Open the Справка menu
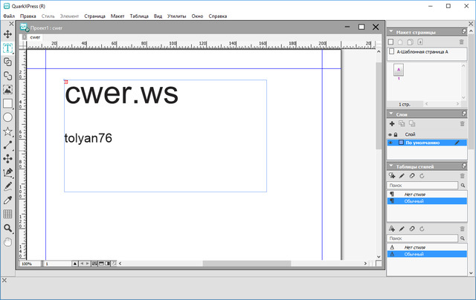The width and height of the screenshot is (476, 300). [218, 16]
